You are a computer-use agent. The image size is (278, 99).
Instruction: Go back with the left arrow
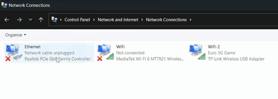(x=7, y=20)
